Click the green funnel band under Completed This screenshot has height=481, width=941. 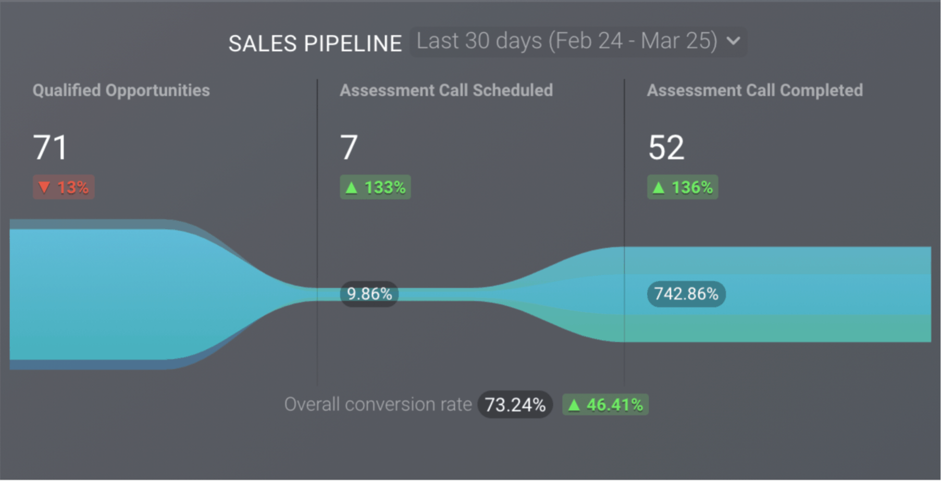[x=777, y=328]
